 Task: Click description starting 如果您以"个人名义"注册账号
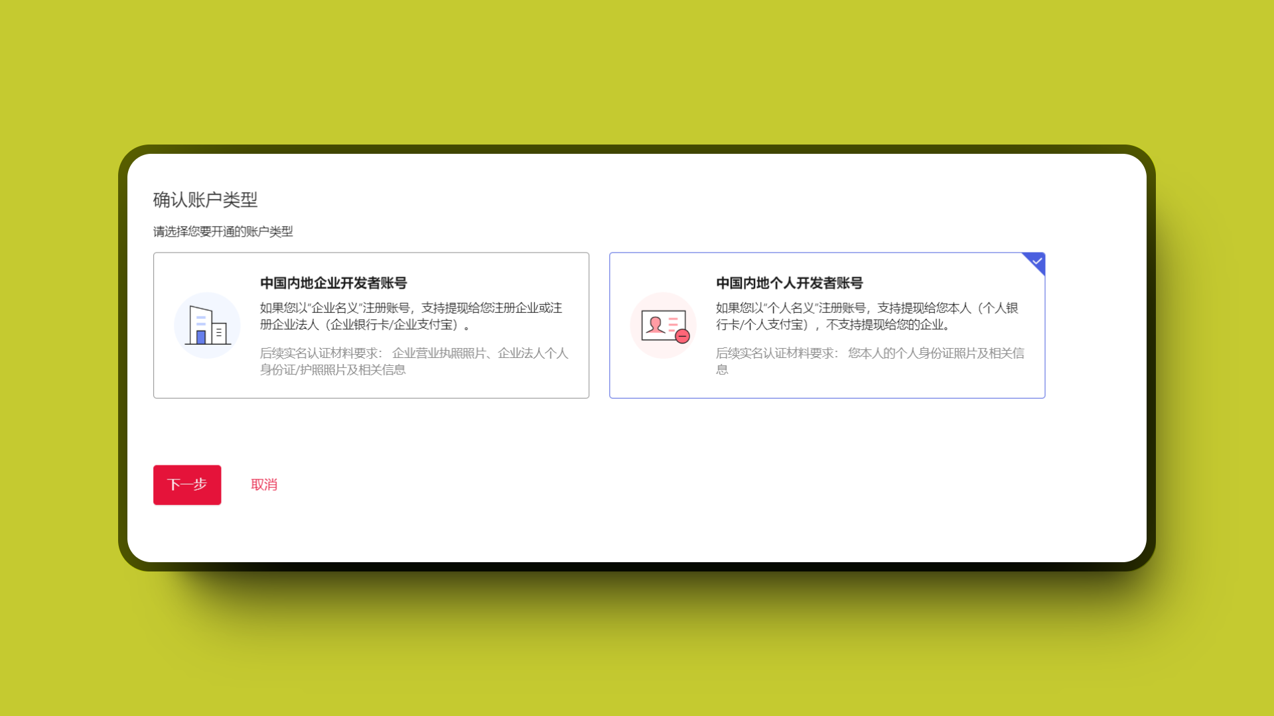pyautogui.click(x=867, y=316)
